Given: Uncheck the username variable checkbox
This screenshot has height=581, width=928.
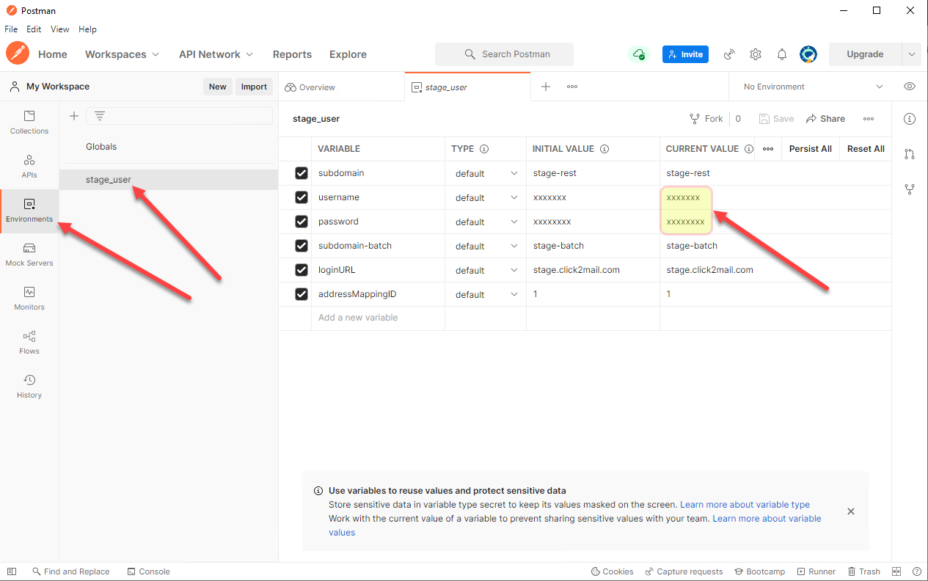Looking at the screenshot, I should pyautogui.click(x=302, y=197).
